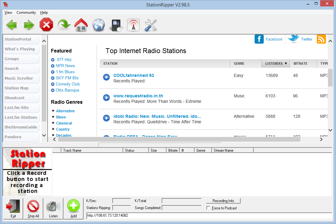Click the Twitter bird icon
The image size is (336, 224).
point(293,39)
